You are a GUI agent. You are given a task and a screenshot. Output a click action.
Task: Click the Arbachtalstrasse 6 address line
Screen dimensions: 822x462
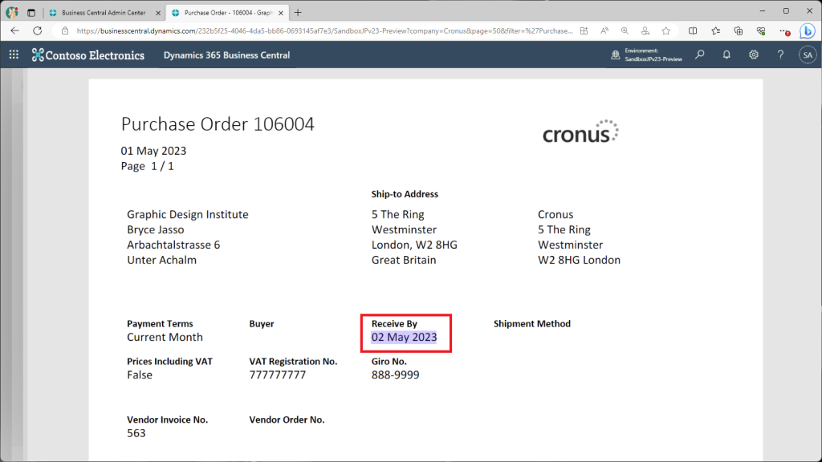[173, 245]
